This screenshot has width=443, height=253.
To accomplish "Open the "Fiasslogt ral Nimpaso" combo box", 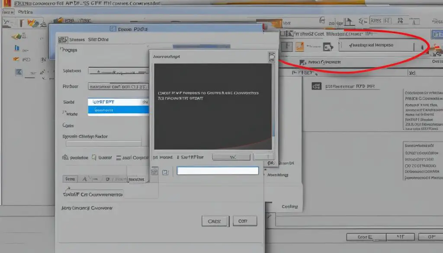I will click(376, 45).
